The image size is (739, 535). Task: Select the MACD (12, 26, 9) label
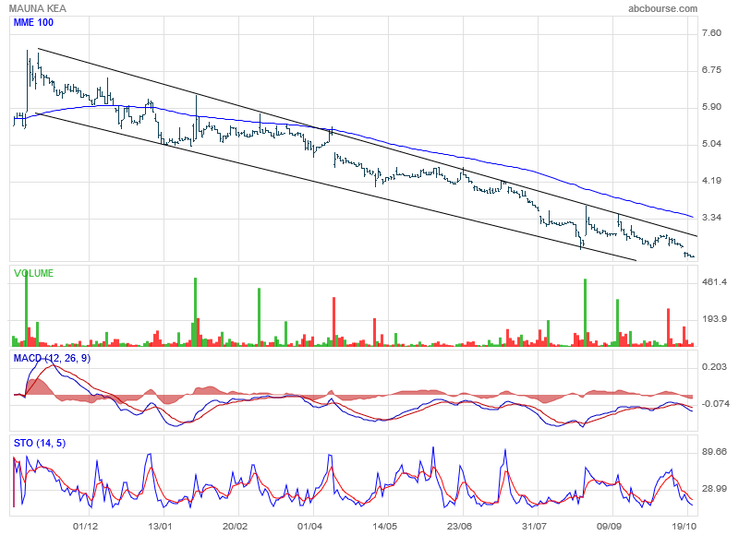[52, 359]
